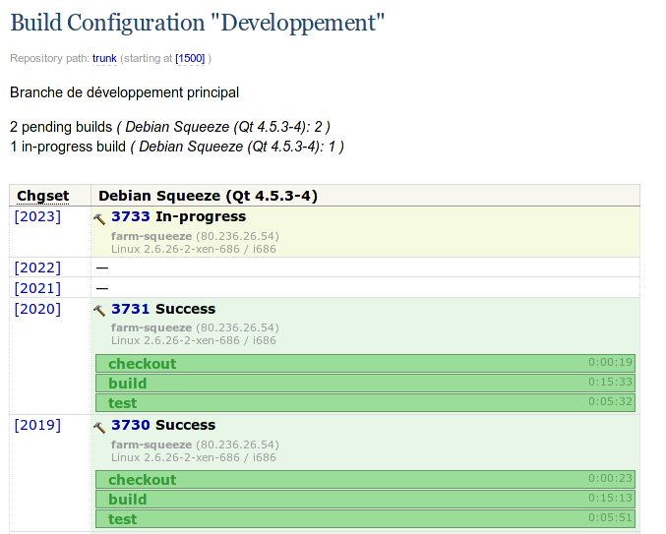
Task: Click hammer icon next to build 3733
Action: pos(99,218)
